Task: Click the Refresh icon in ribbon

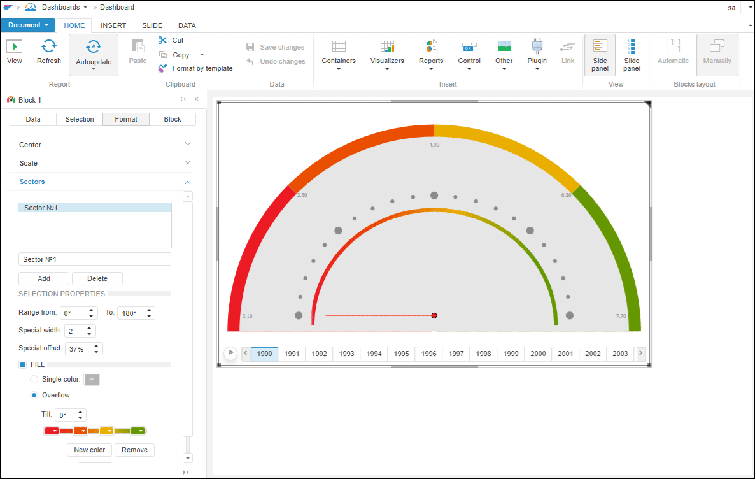Action: 49,46
